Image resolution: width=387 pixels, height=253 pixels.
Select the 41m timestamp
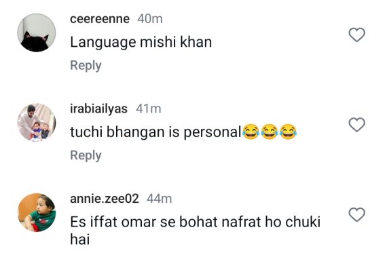[149, 109]
